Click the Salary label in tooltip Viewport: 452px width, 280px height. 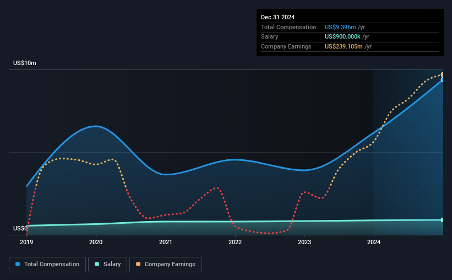(x=270, y=37)
